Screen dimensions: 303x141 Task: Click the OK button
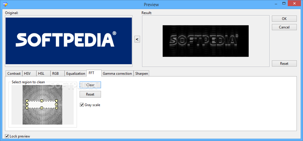pos(284,19)
